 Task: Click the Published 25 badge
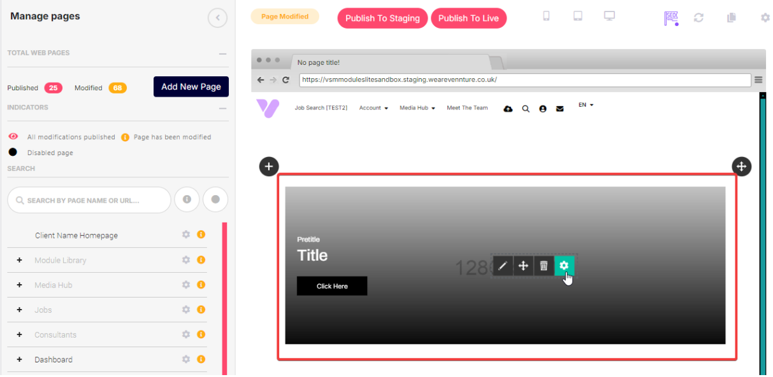(x=53, y=88)
